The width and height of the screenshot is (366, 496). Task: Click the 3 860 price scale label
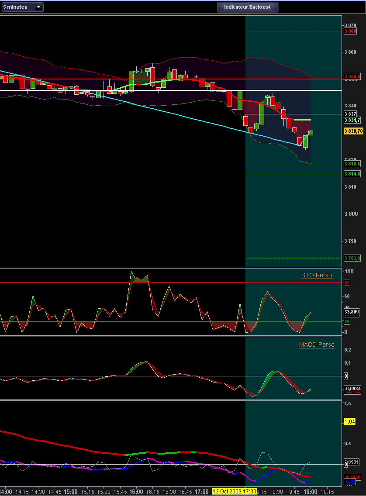click(350, 52)
